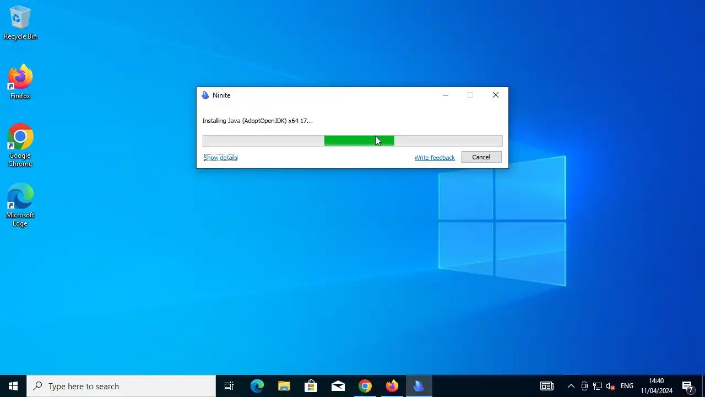The image size is (705, 397).
Task: Open File Explorer from the taskbar
Action: [284, 386]
